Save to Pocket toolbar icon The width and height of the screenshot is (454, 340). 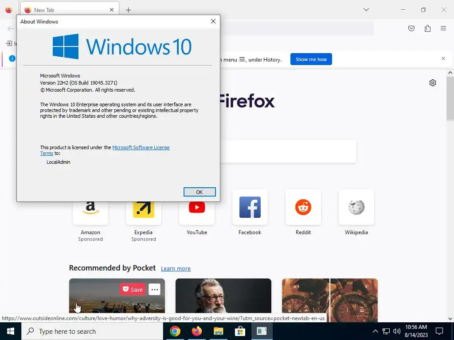pos(411,28)
